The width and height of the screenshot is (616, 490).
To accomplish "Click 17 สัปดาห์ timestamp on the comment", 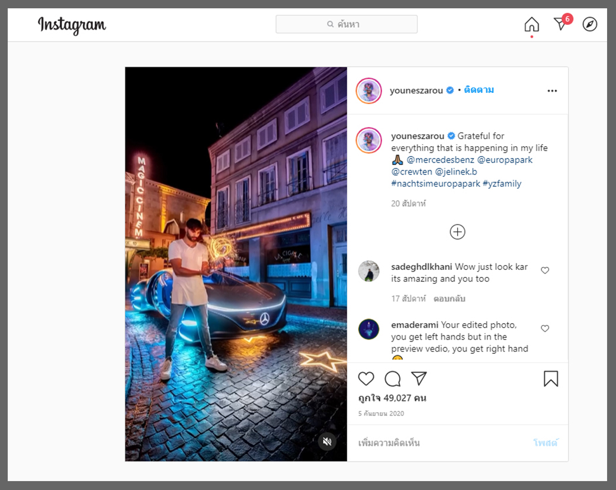I will tap(409, 299).
